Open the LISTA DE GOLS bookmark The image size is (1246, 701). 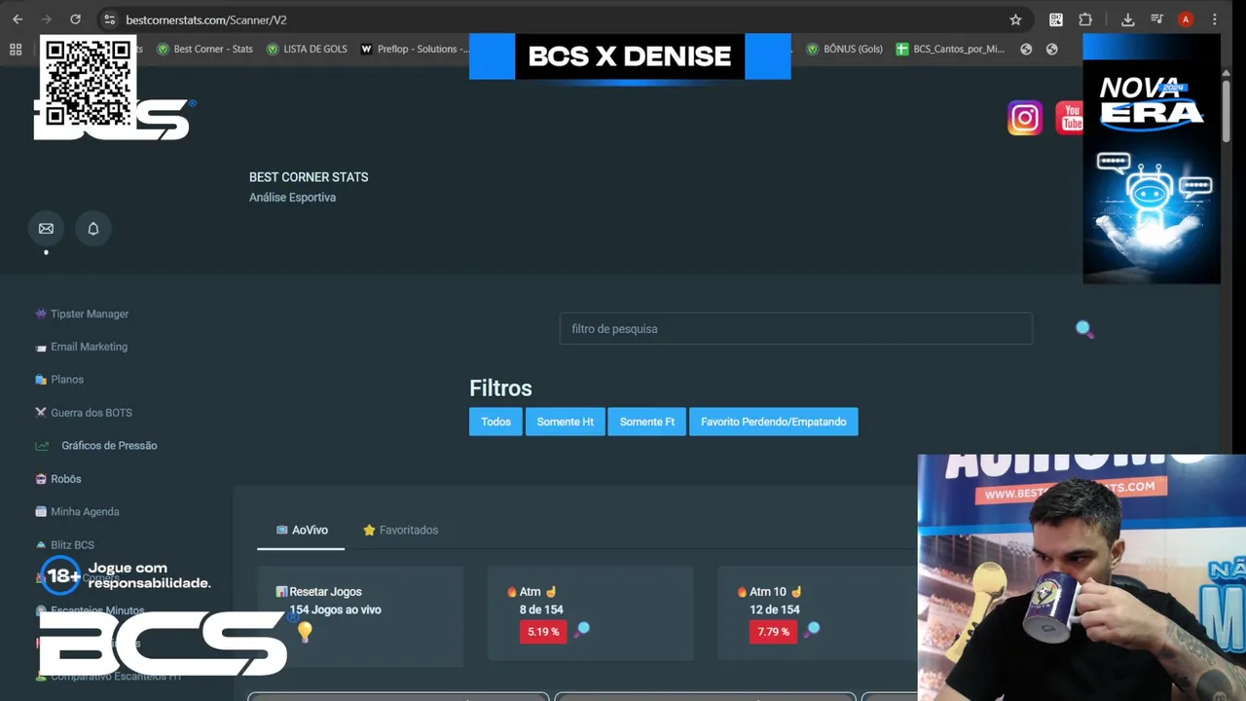pos(307,49)
